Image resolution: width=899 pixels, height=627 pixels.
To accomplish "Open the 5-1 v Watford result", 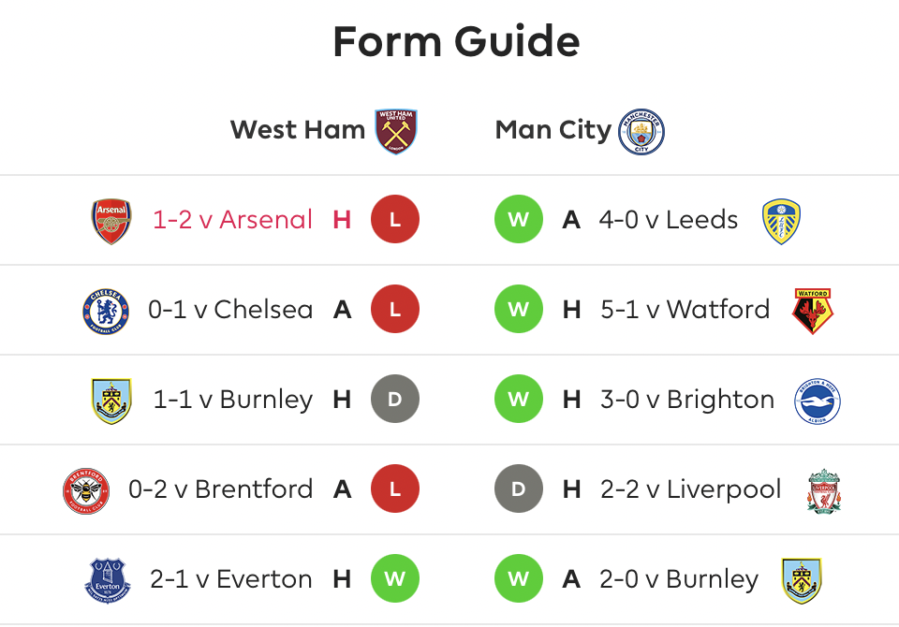I will coord(685,311).
